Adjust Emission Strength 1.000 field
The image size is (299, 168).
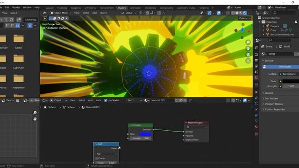[141, 138]
